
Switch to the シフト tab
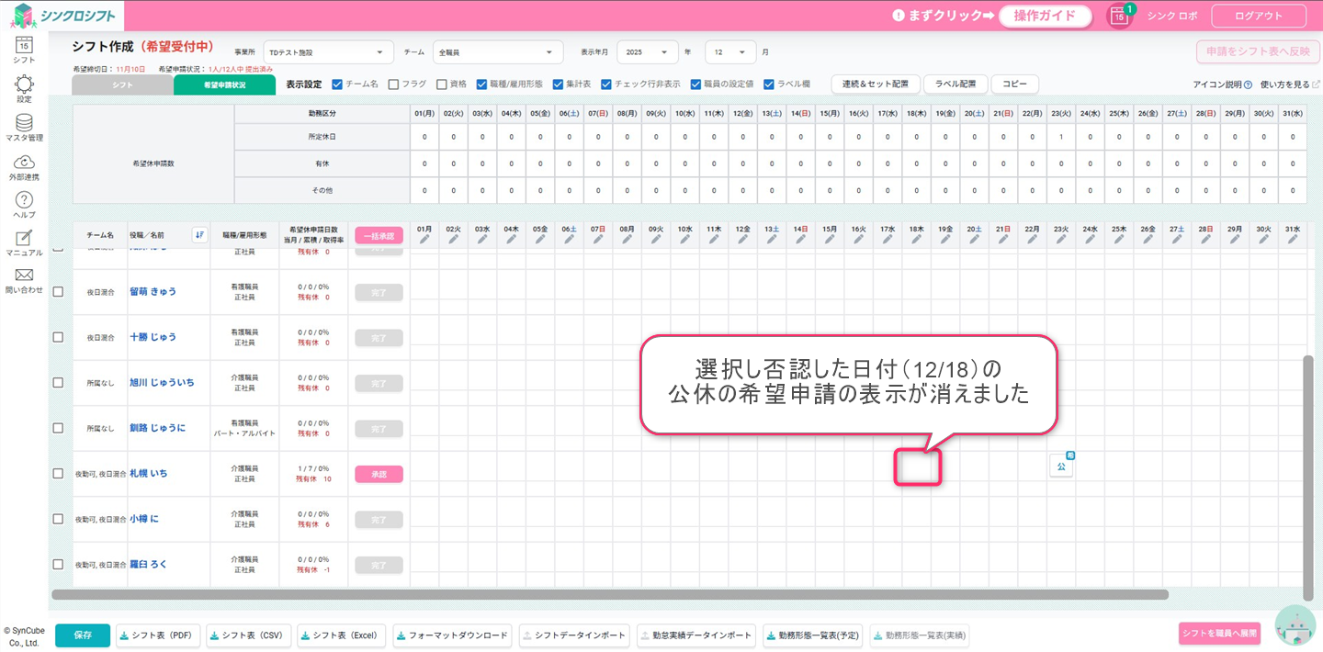tap(122, 84)
